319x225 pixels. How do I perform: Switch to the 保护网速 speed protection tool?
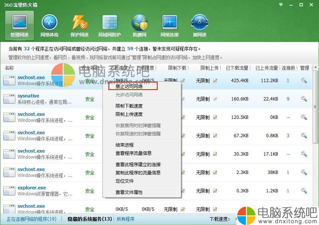point(80,26)
